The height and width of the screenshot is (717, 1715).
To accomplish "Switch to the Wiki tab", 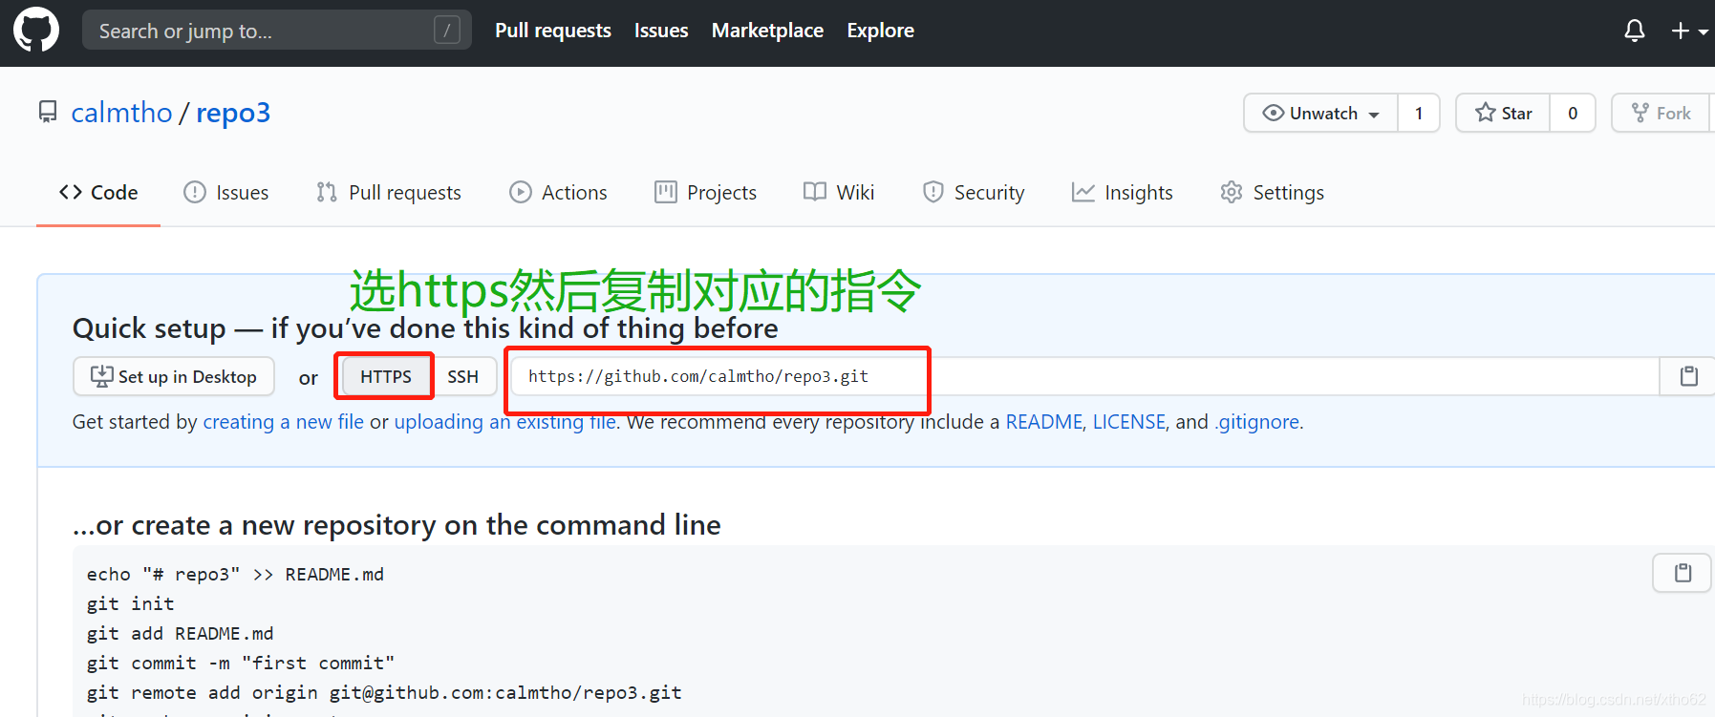I will point(839,193).
